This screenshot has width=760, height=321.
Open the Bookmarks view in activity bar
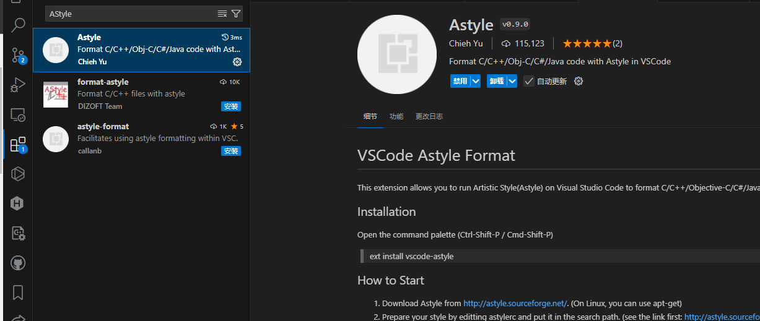coord(18,292)
